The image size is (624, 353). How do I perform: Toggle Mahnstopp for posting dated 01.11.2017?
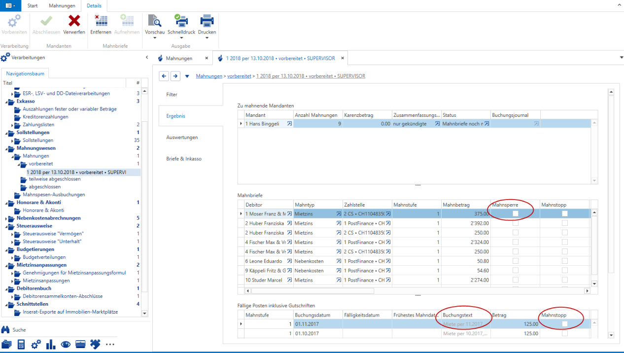point(565,324)
